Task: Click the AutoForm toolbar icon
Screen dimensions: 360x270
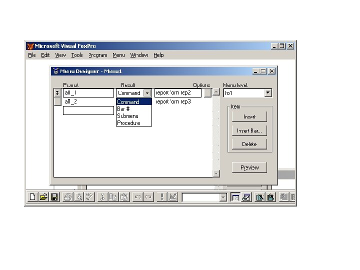Action: pyautogui.click(x=284, y=197)
